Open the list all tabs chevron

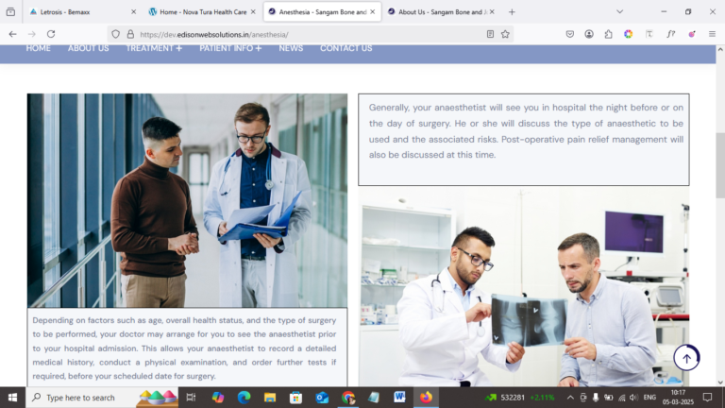pyautogui.click(x=619, y=12)
